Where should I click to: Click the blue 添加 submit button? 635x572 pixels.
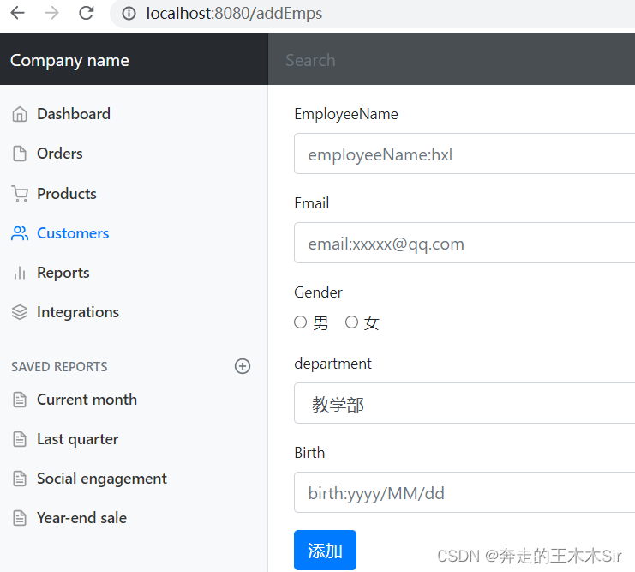click(x=325, y=550)
